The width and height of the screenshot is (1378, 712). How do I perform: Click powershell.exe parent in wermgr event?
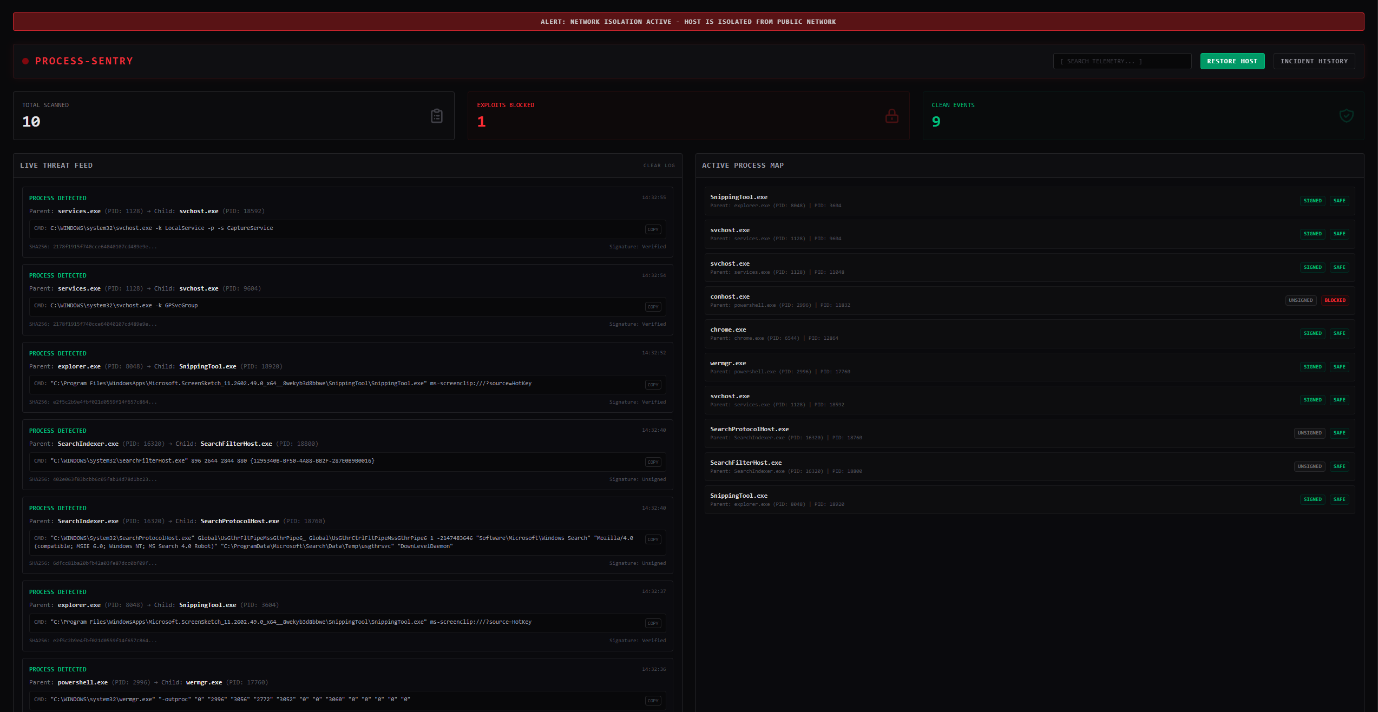point(83,683)
